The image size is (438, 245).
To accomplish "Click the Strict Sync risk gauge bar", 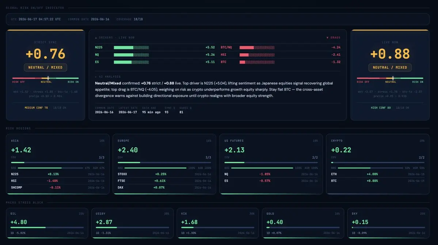I will coord(45,78).
